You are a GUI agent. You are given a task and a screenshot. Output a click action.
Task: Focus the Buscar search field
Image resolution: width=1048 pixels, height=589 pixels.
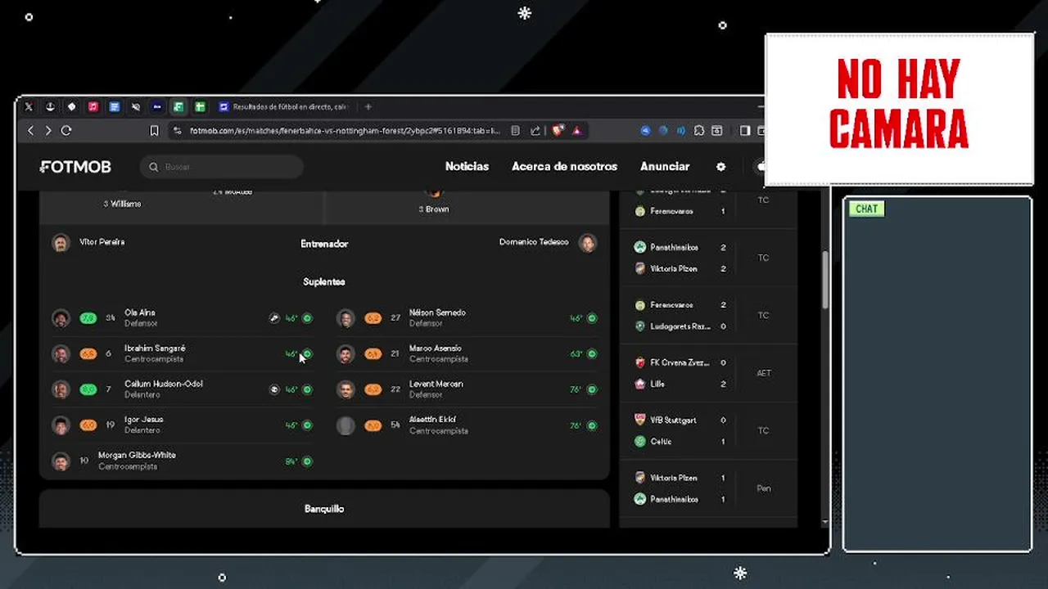click(222, 167)
